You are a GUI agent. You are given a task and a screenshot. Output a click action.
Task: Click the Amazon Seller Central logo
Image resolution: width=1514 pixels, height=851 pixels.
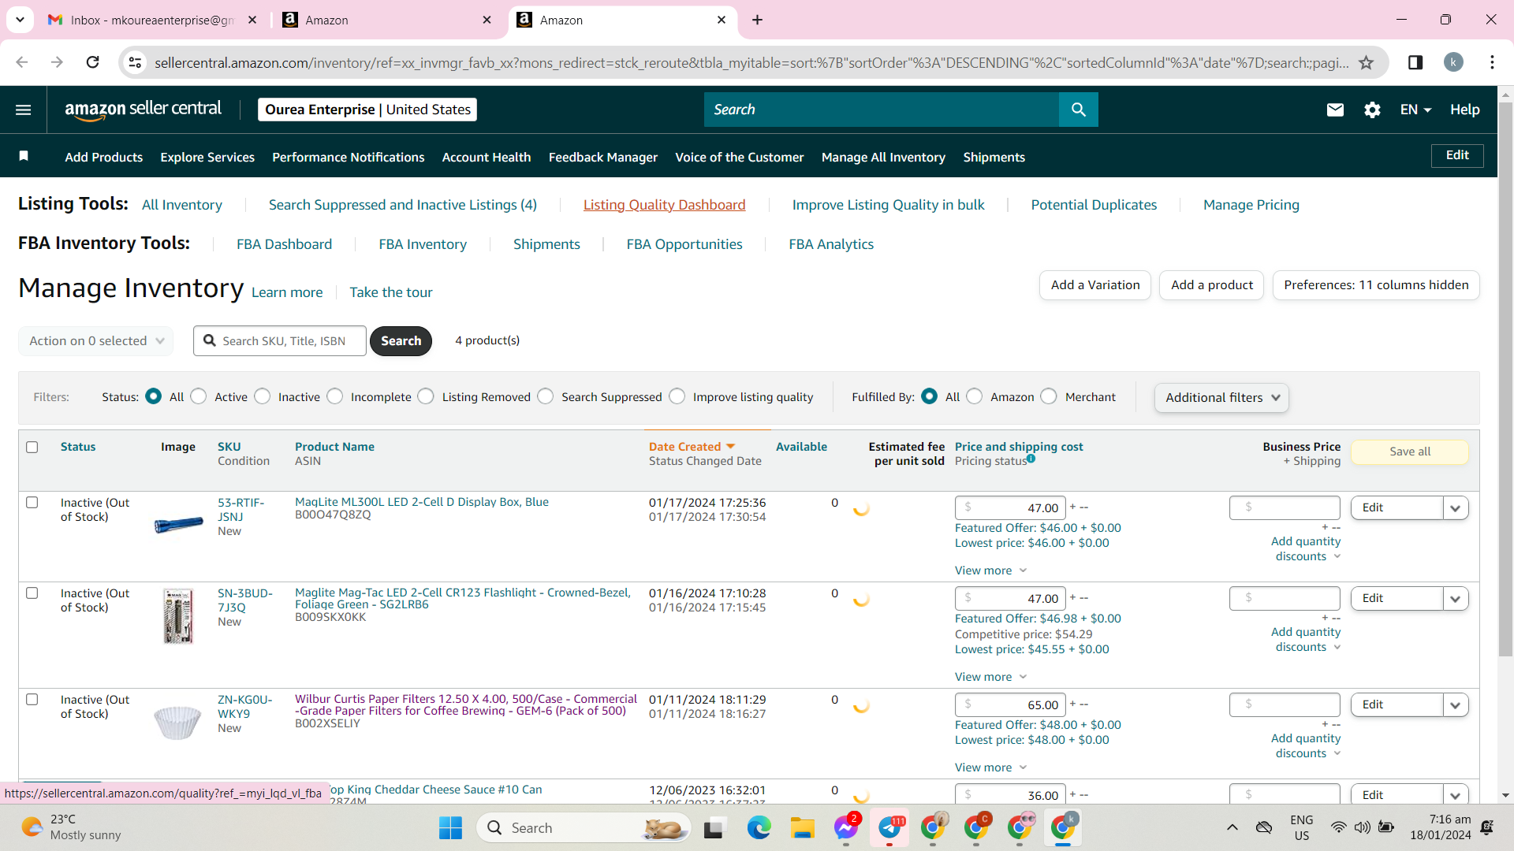(x=144, y=110)
